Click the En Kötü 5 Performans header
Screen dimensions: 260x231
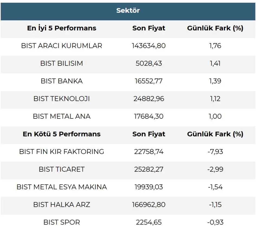pyautogui.click(x=61, y=134)
